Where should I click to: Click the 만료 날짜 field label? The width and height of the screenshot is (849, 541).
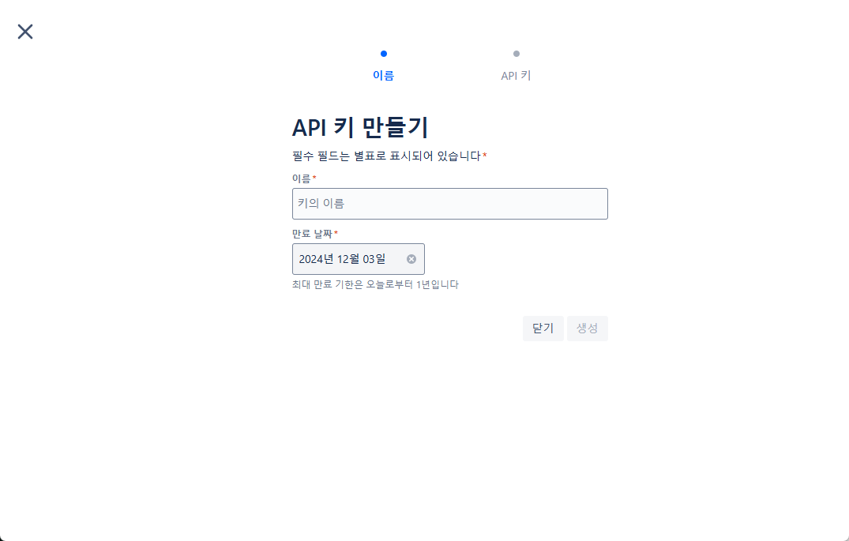pyautogui.click(x=312, y=234)
